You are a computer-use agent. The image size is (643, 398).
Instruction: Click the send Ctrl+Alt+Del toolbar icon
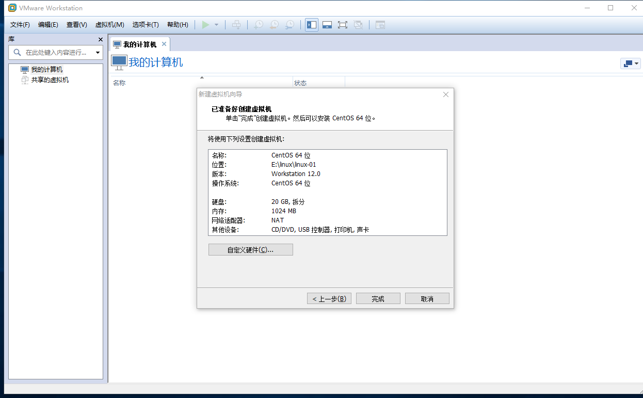point(236,25)
